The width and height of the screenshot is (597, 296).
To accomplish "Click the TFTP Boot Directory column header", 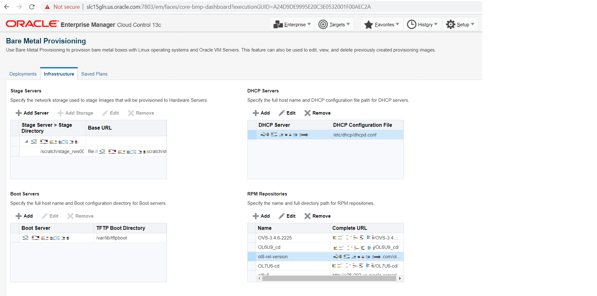I will [x=130, y=228].
